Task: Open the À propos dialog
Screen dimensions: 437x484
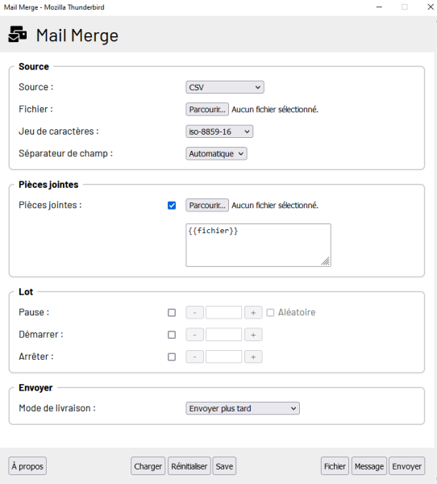Action: pyautogui.click(x=27, y=466)
